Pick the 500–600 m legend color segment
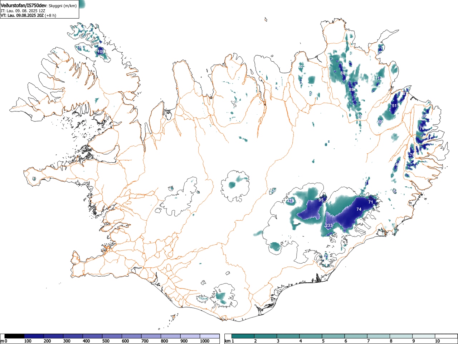 112,336
